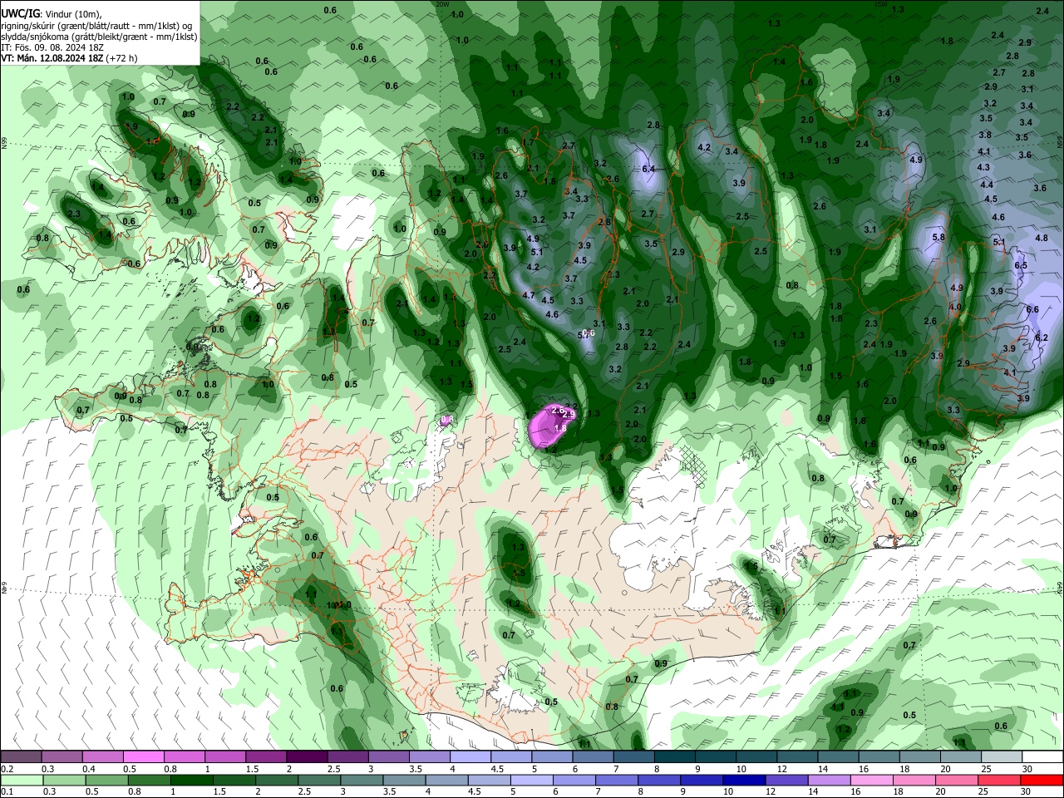The width and height of the screenshot is (1064, 798).
Task: Select the pink 16 swatch in the bottom legend row
Action: click(x=873, y=780)
